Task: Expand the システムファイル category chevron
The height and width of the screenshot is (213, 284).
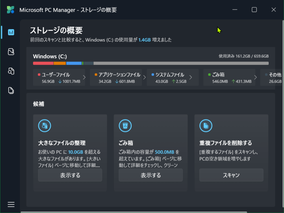Action: click(x=191, y=77)
